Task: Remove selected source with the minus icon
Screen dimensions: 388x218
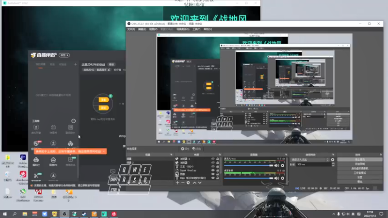Action: point(183,183)
